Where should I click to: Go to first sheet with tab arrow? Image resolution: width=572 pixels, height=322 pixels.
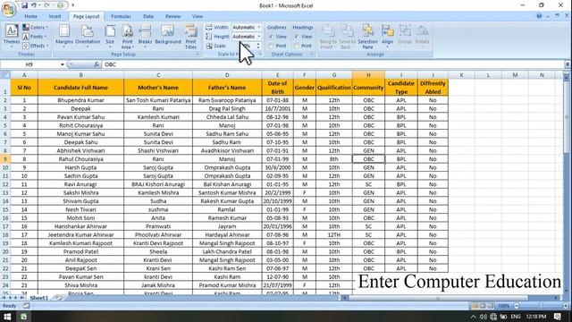point(4,298)
